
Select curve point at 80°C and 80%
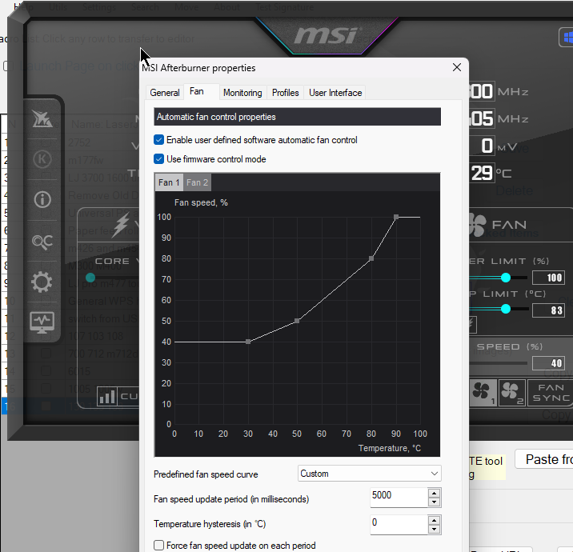pos(371,258)
